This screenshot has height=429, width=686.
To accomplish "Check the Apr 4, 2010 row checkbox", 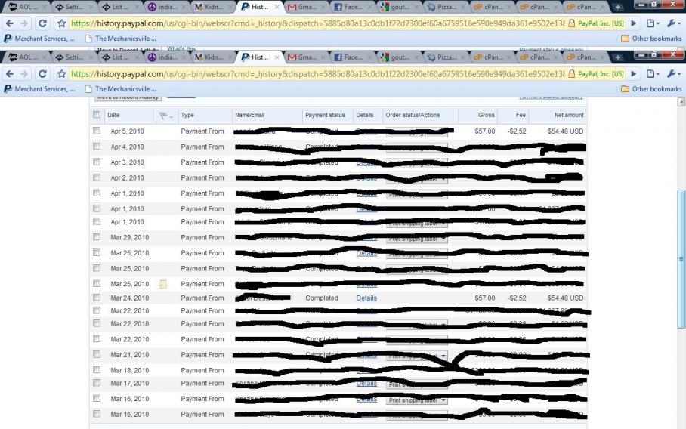I will point(97,146).
